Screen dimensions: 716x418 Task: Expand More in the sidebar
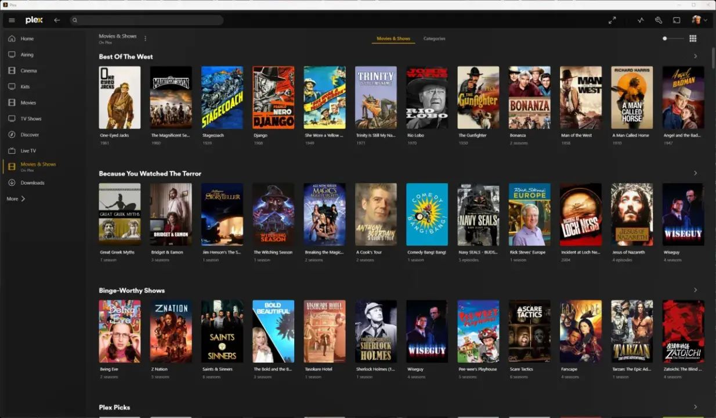(16, 199)
